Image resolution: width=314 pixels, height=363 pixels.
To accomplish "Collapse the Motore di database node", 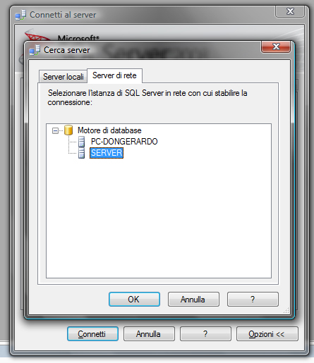I will click(x=55, y=130).
